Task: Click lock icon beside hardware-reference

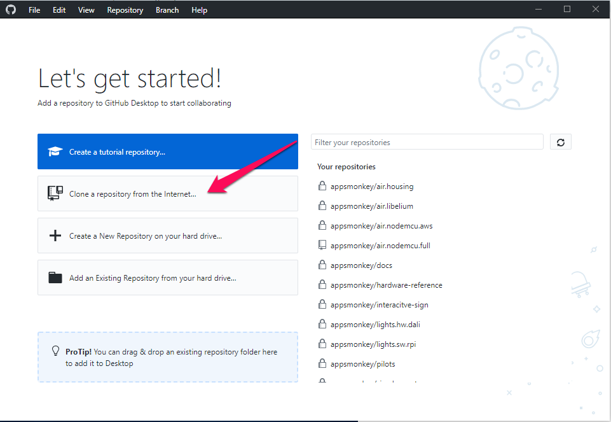Action: [322, 285]
